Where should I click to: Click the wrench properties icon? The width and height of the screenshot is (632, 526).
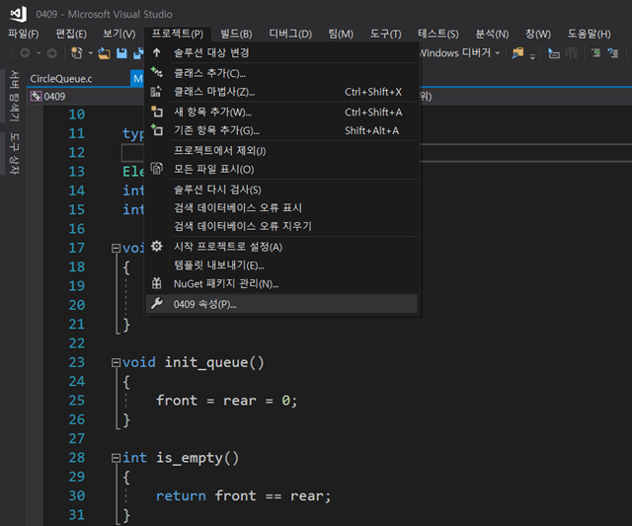tap(157, 303)
